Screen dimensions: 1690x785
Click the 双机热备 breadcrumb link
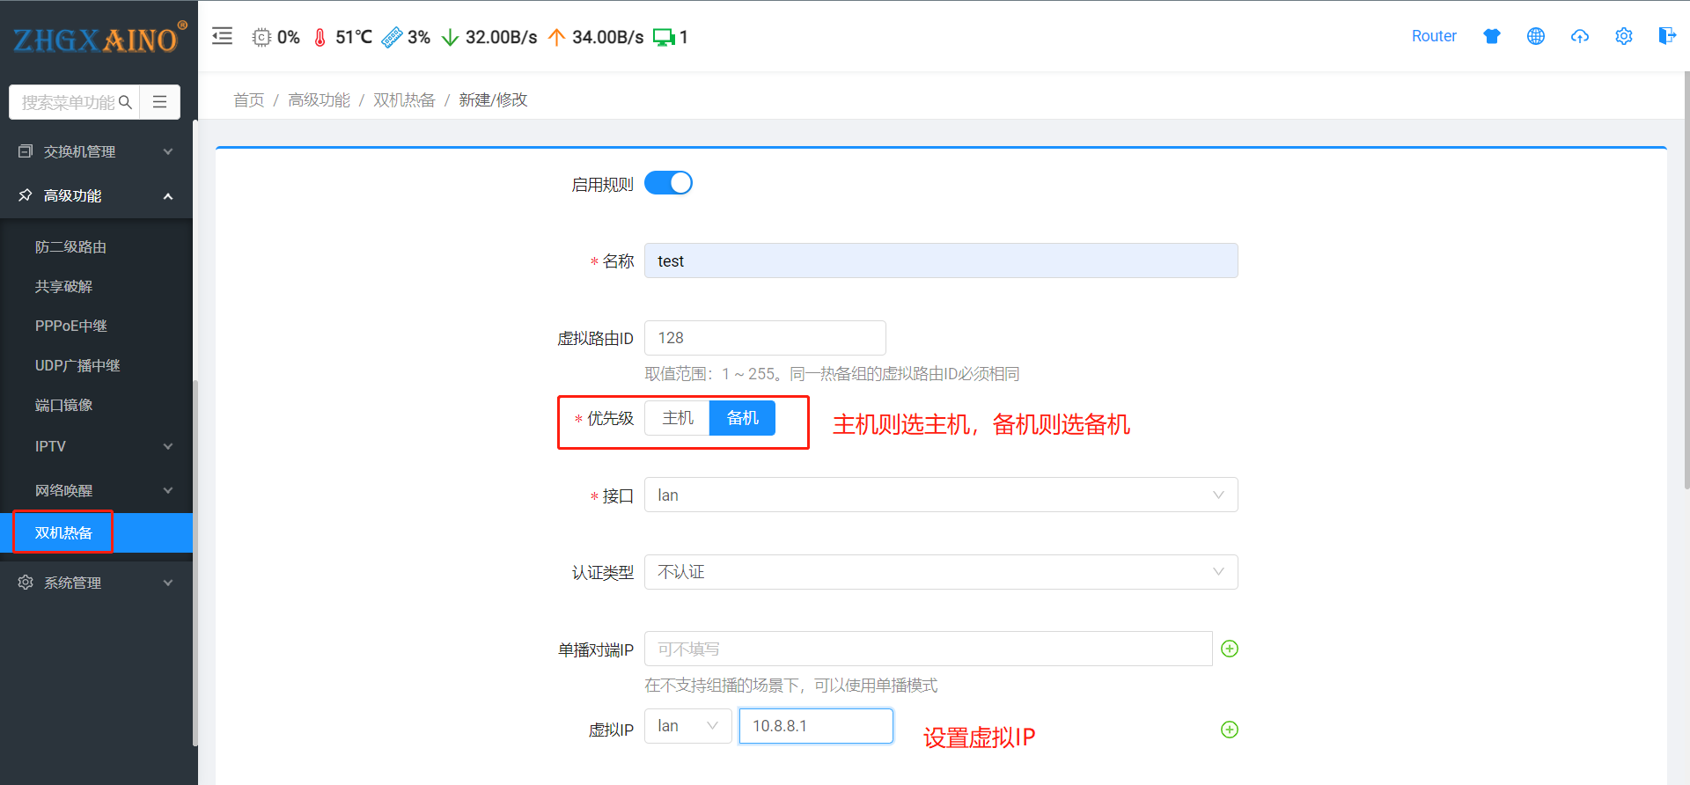pos(404,100)
